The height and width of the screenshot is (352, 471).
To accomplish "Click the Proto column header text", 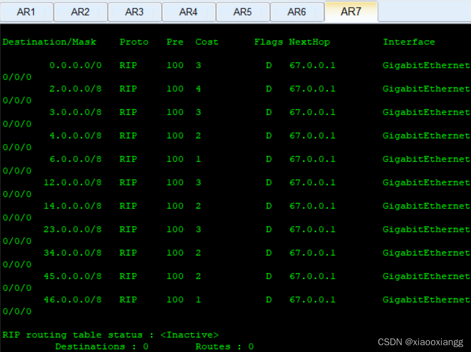I will click(134, 42).
